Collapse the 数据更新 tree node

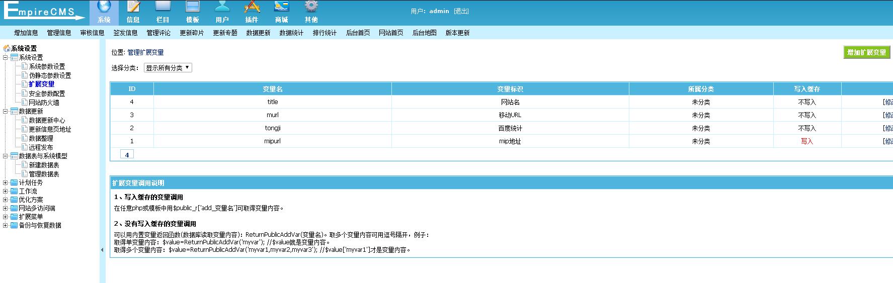[x=6, y=111]
